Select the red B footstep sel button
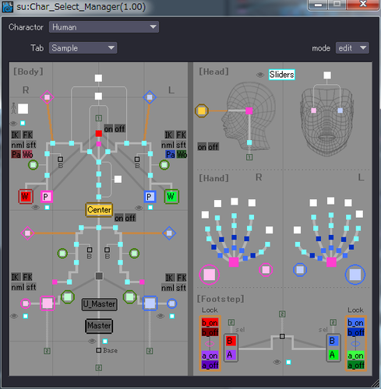Screen dimensions: 381x389 tap(231, 341)
